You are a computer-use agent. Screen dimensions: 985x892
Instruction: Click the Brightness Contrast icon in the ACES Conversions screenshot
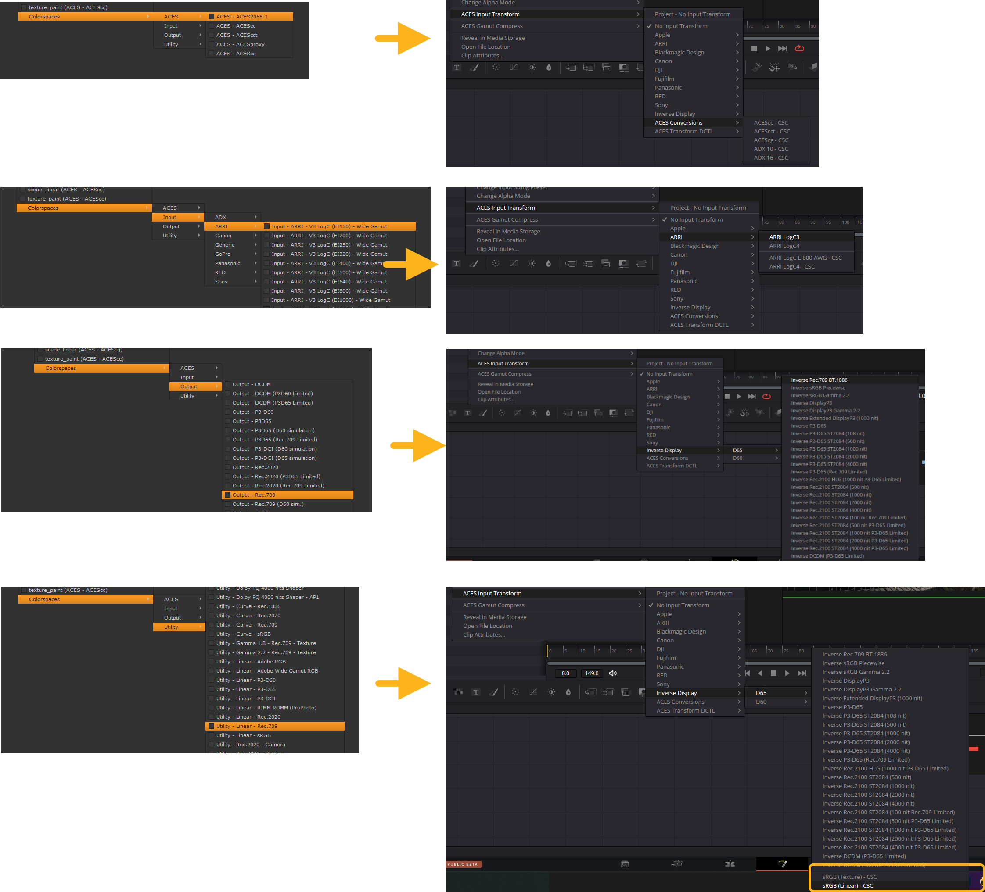(x=532, y=68)
